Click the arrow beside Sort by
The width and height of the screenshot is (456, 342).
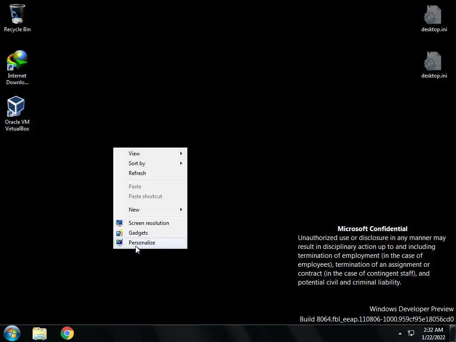tap(181, 163)
